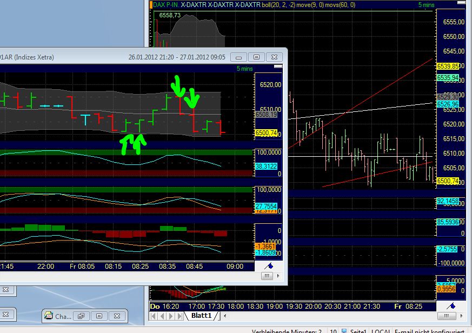
Task: Click the pin icon under the front chart's price scale
Action: tap(269, 266)
